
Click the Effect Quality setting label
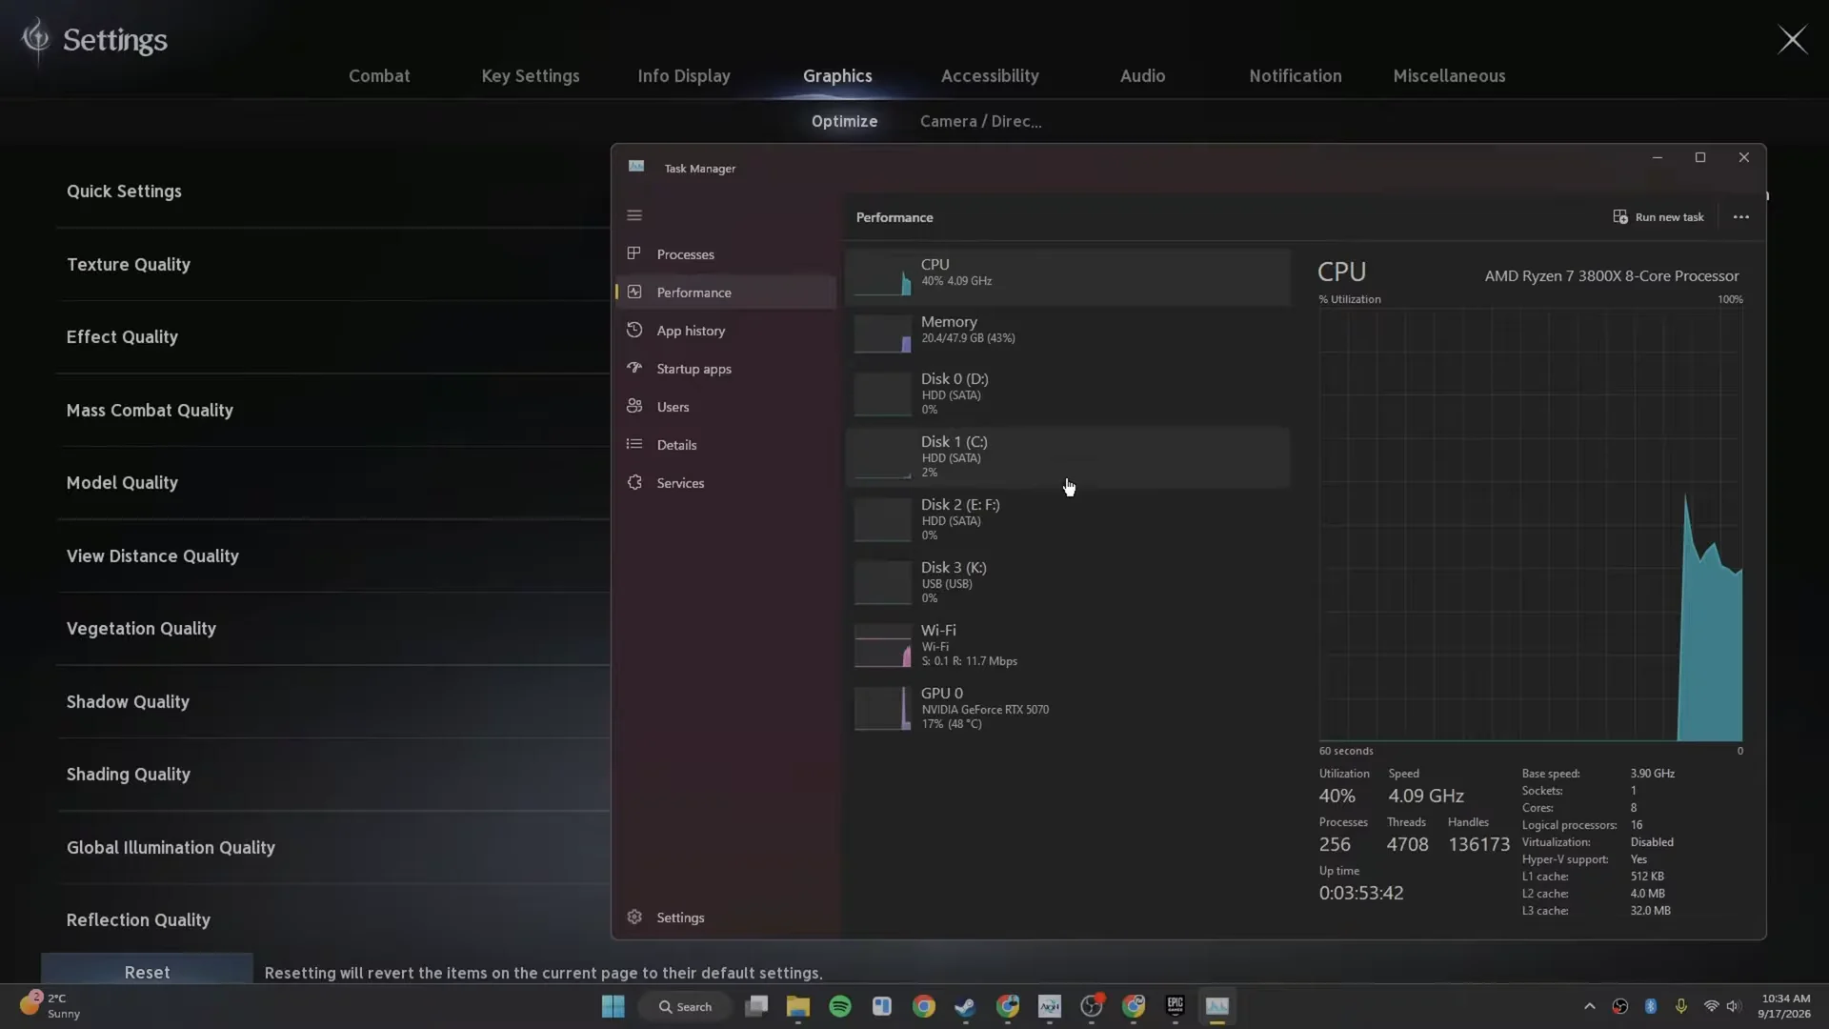[x=122, y=337]
